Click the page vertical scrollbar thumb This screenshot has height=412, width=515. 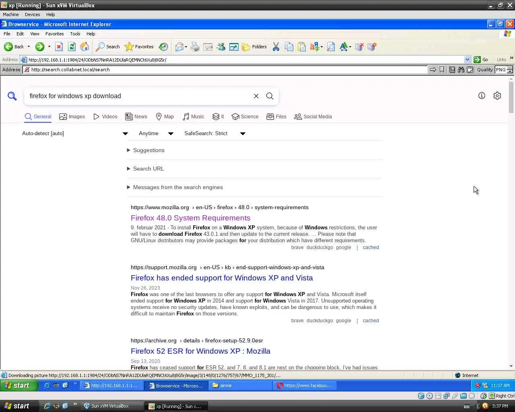511,98
